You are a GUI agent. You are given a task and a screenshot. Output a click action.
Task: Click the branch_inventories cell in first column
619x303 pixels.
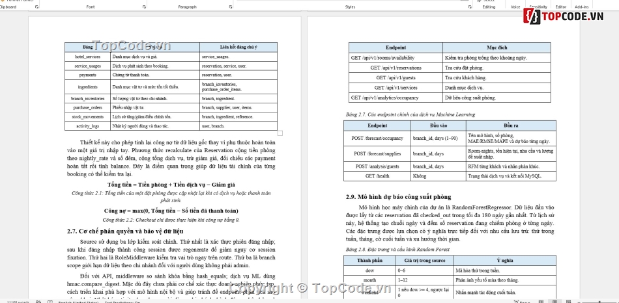[x=88, y=98]
